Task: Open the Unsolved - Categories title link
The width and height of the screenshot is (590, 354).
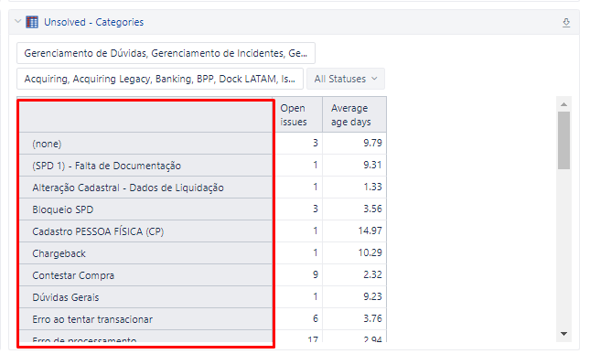Action: click(93, 22)
